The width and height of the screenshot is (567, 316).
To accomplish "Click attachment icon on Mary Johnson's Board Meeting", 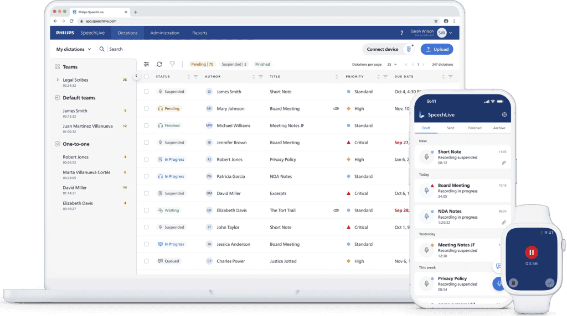I will pyautogui.click(x=336, y=109).
